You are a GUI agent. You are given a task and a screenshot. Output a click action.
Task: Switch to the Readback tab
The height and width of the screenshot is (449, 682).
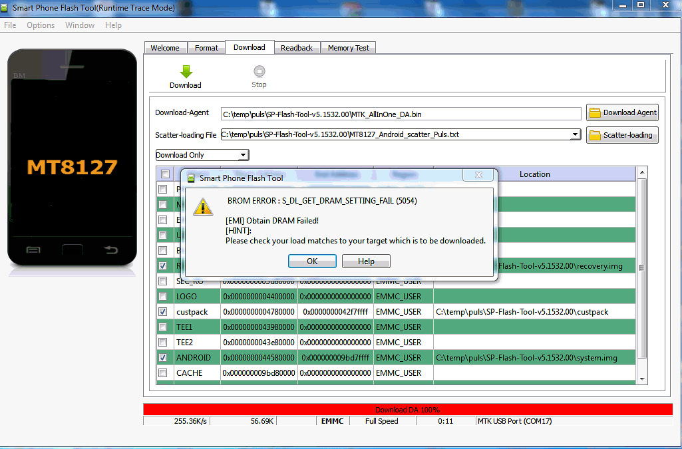pos(296,48)
